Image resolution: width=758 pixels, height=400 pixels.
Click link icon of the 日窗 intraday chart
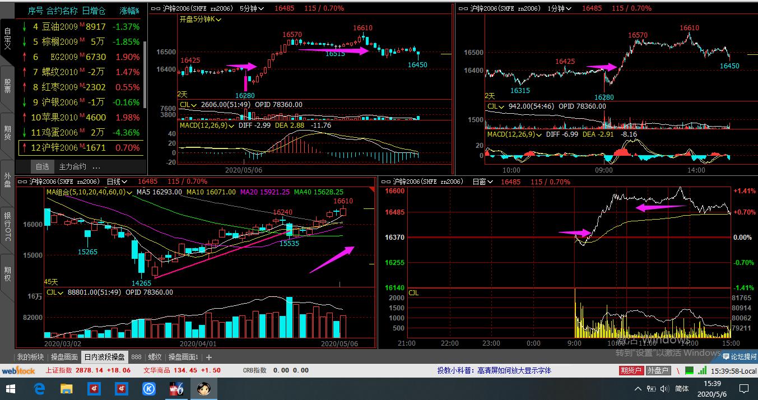coord(386,182)
